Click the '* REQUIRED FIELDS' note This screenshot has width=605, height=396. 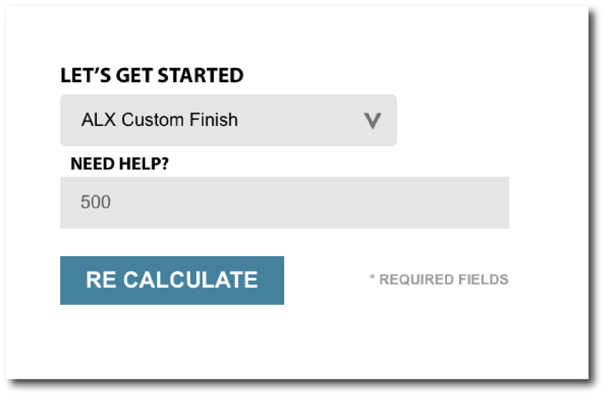(439, 280)
